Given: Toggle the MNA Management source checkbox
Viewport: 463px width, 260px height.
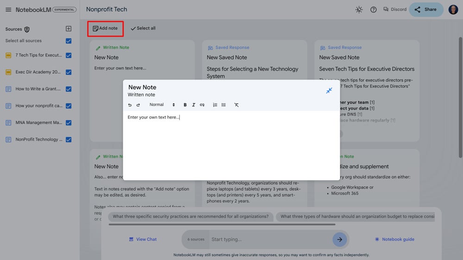Looking at the screenshot, I should click(x=69, y=123).
